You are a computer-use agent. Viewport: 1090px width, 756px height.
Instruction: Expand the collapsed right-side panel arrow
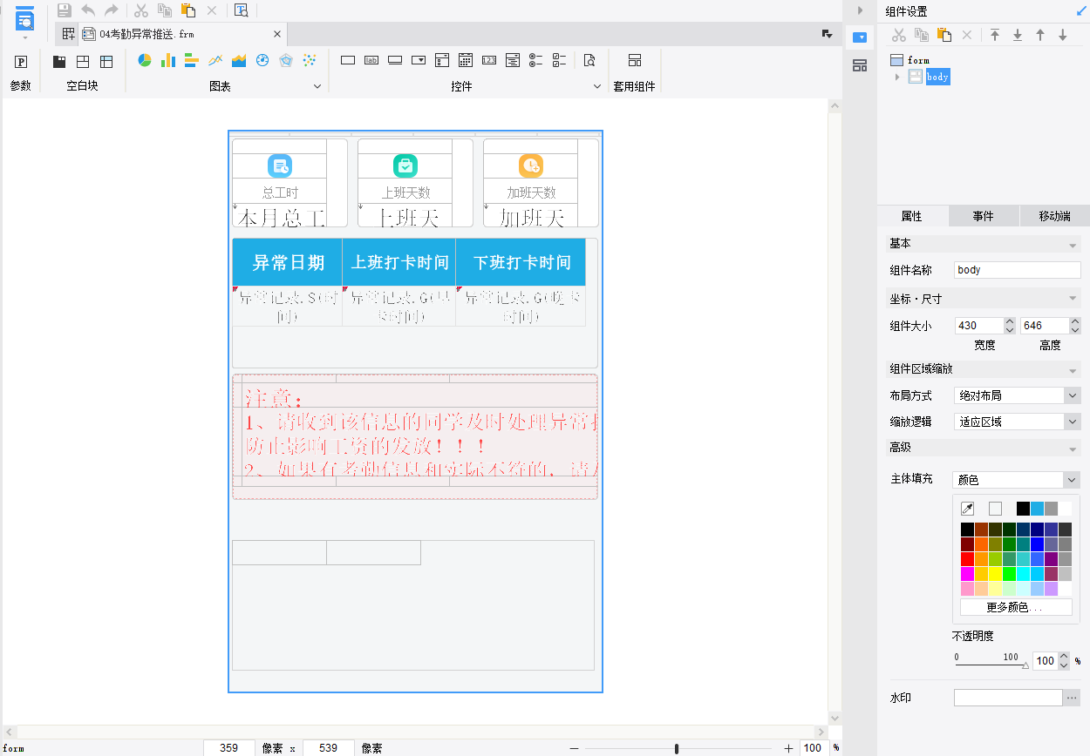click(860, 10)
